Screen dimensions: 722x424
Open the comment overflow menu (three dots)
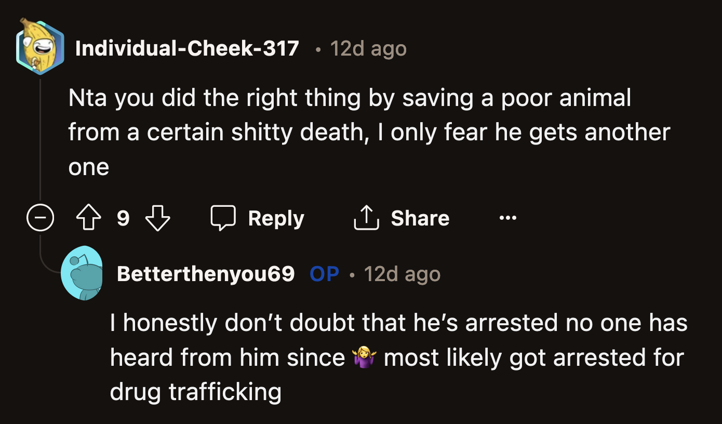click(507, 218)
